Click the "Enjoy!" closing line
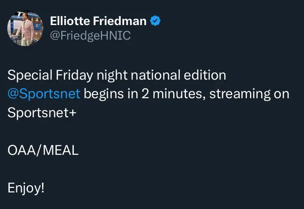Viewport: 304px width, 209px height. [26, 188]
